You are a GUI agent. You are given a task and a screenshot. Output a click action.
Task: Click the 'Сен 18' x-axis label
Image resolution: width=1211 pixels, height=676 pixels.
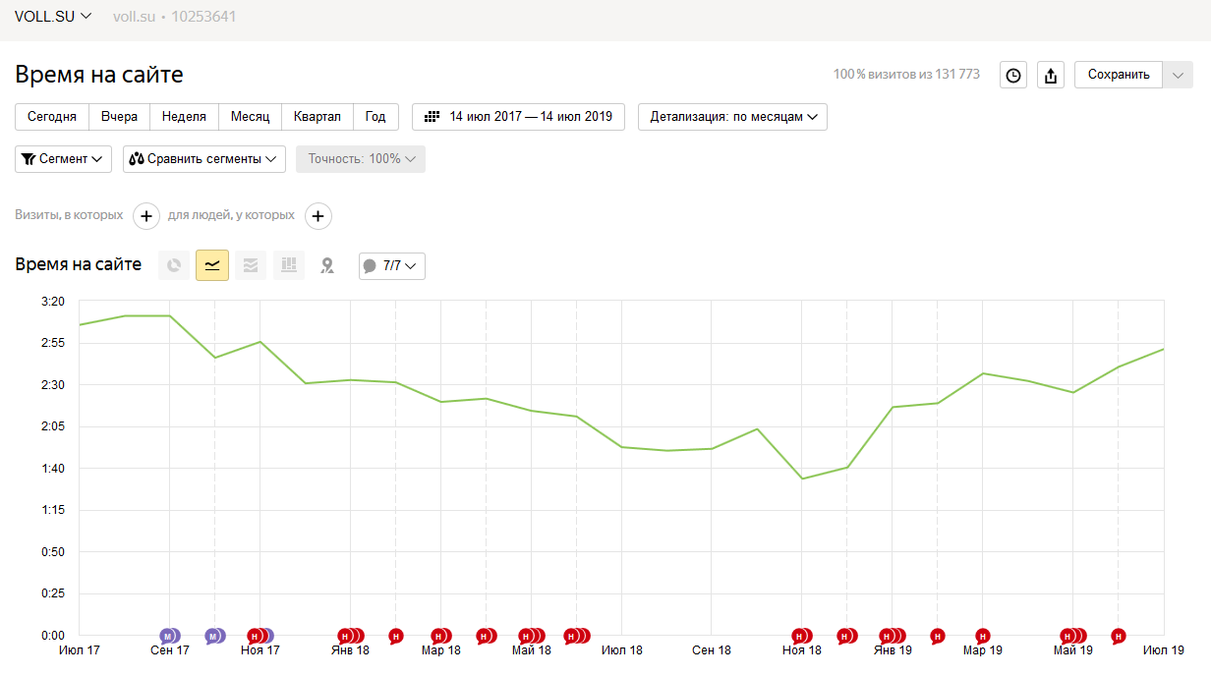click(x=712, y=651)
